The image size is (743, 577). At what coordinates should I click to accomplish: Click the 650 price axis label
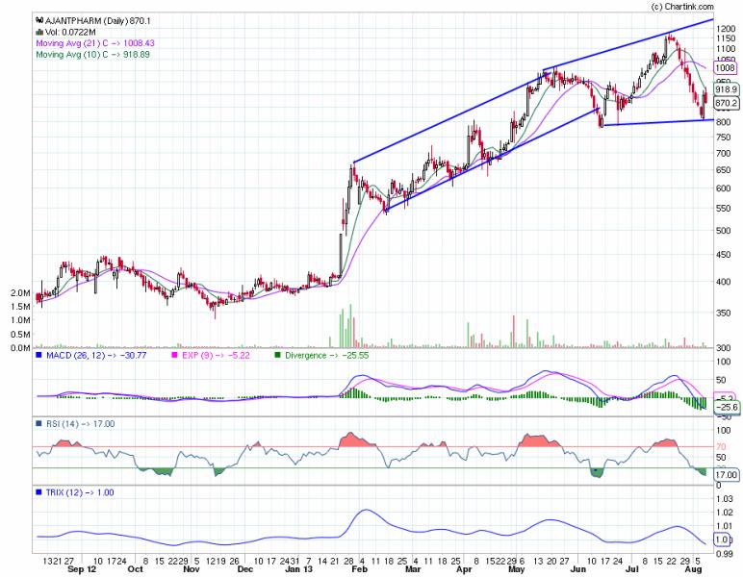[723, 170]
